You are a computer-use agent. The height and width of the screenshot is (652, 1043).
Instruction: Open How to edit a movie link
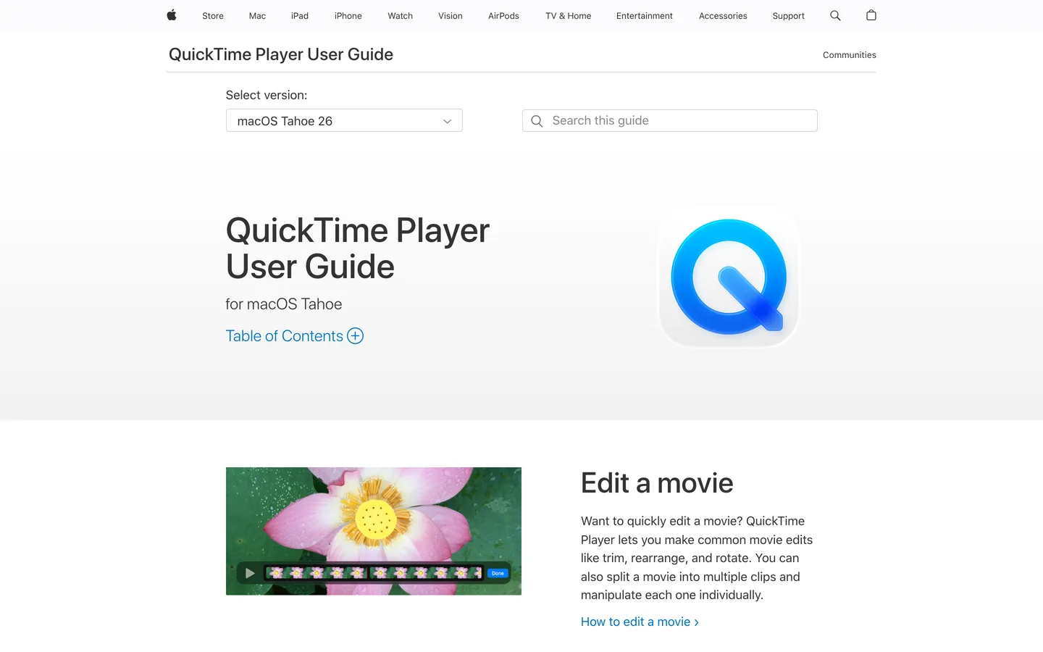(x=640, y=622)
